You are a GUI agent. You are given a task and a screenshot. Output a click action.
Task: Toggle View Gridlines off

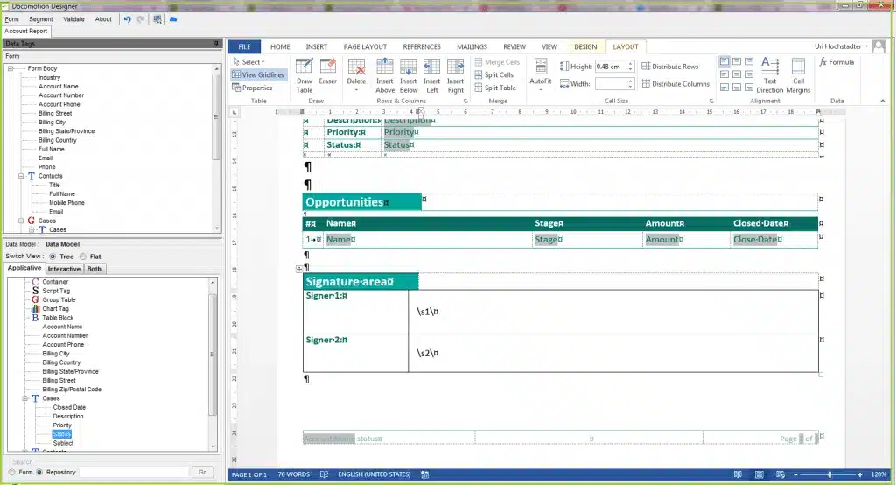coord(258,75)
